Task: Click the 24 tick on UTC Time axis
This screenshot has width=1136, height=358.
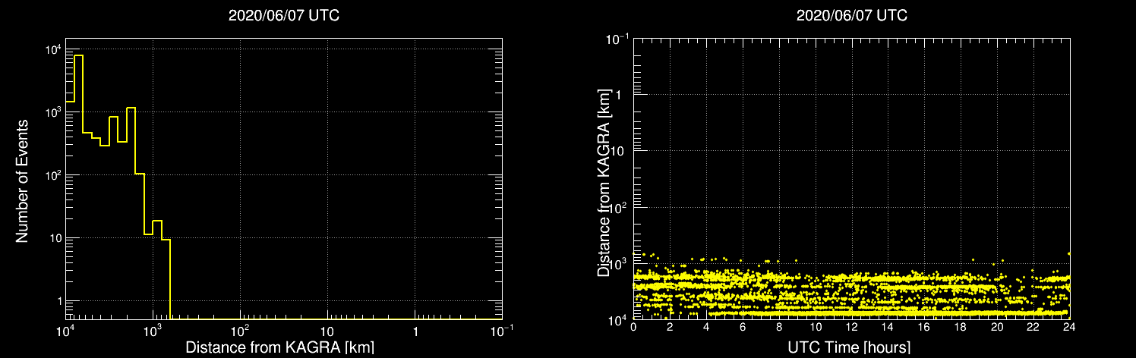Action: pyautogui.click(x=1069, y=326)
